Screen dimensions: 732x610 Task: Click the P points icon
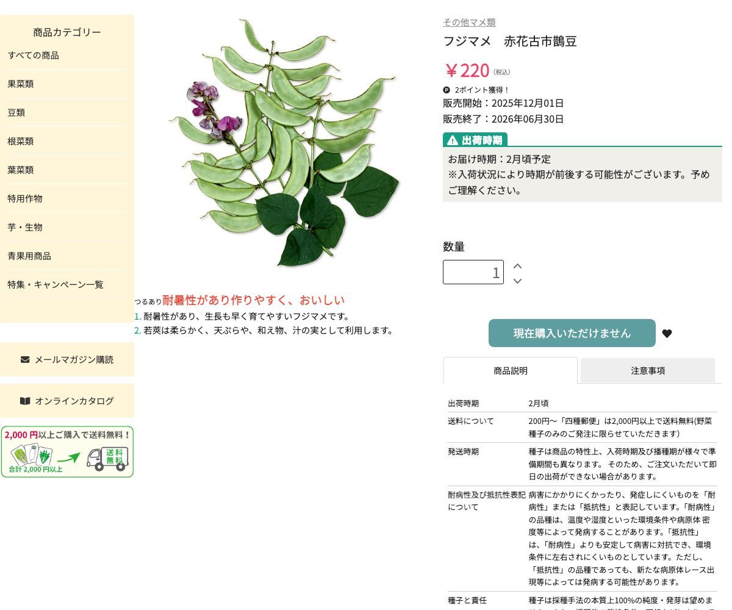coord(447,90)
